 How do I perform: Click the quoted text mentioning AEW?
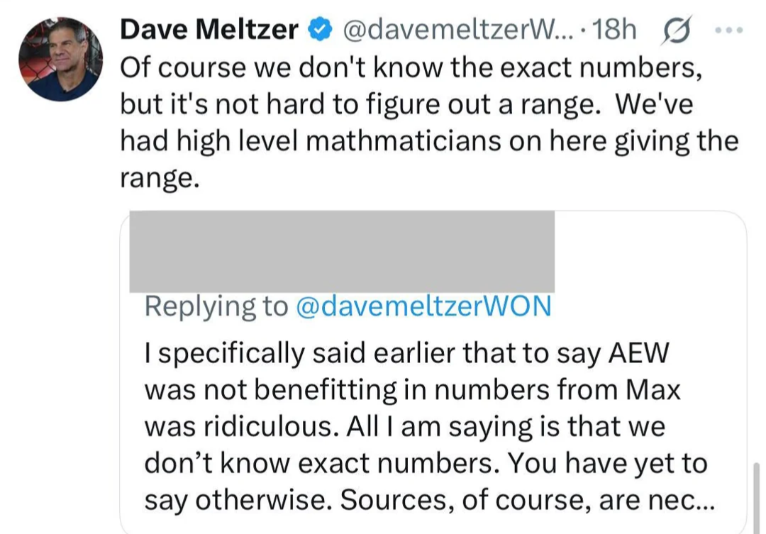tap(406, 354)
